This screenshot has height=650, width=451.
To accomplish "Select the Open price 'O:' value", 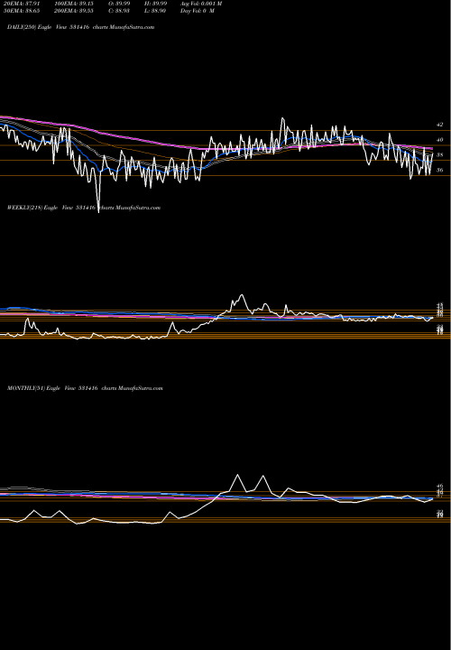I will click(119, 4).
